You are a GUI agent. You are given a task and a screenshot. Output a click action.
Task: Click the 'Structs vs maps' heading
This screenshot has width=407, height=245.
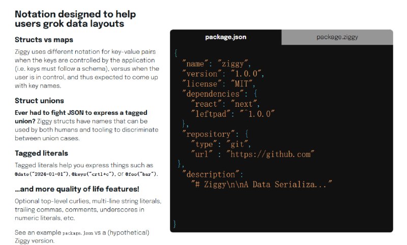click(x=44, y=40)
